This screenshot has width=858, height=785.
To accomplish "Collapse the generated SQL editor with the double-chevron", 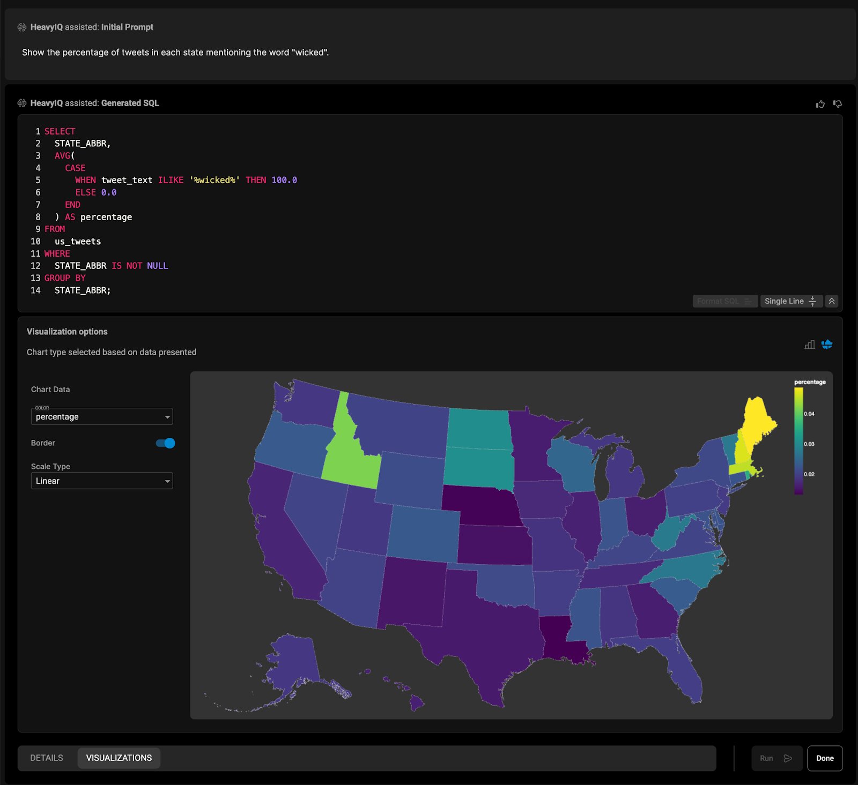I will (832, 301).
